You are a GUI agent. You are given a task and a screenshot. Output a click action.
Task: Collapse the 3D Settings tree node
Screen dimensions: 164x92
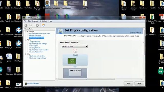25,32
